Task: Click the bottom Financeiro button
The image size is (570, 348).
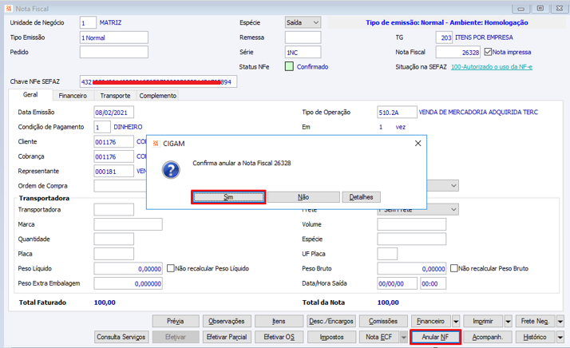Action: point(431,322)
